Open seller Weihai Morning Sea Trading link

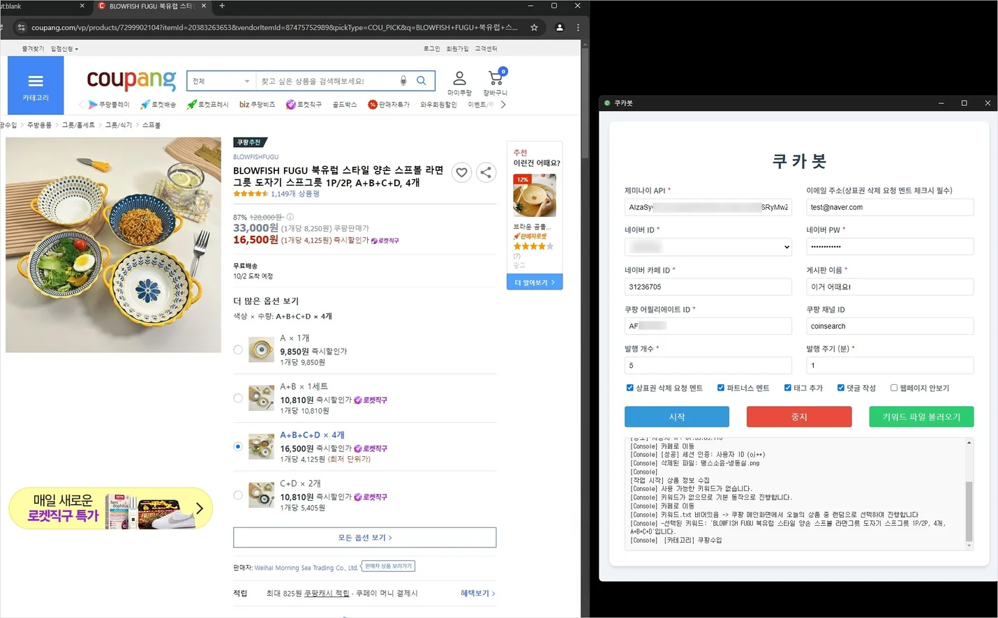(306, 568)
